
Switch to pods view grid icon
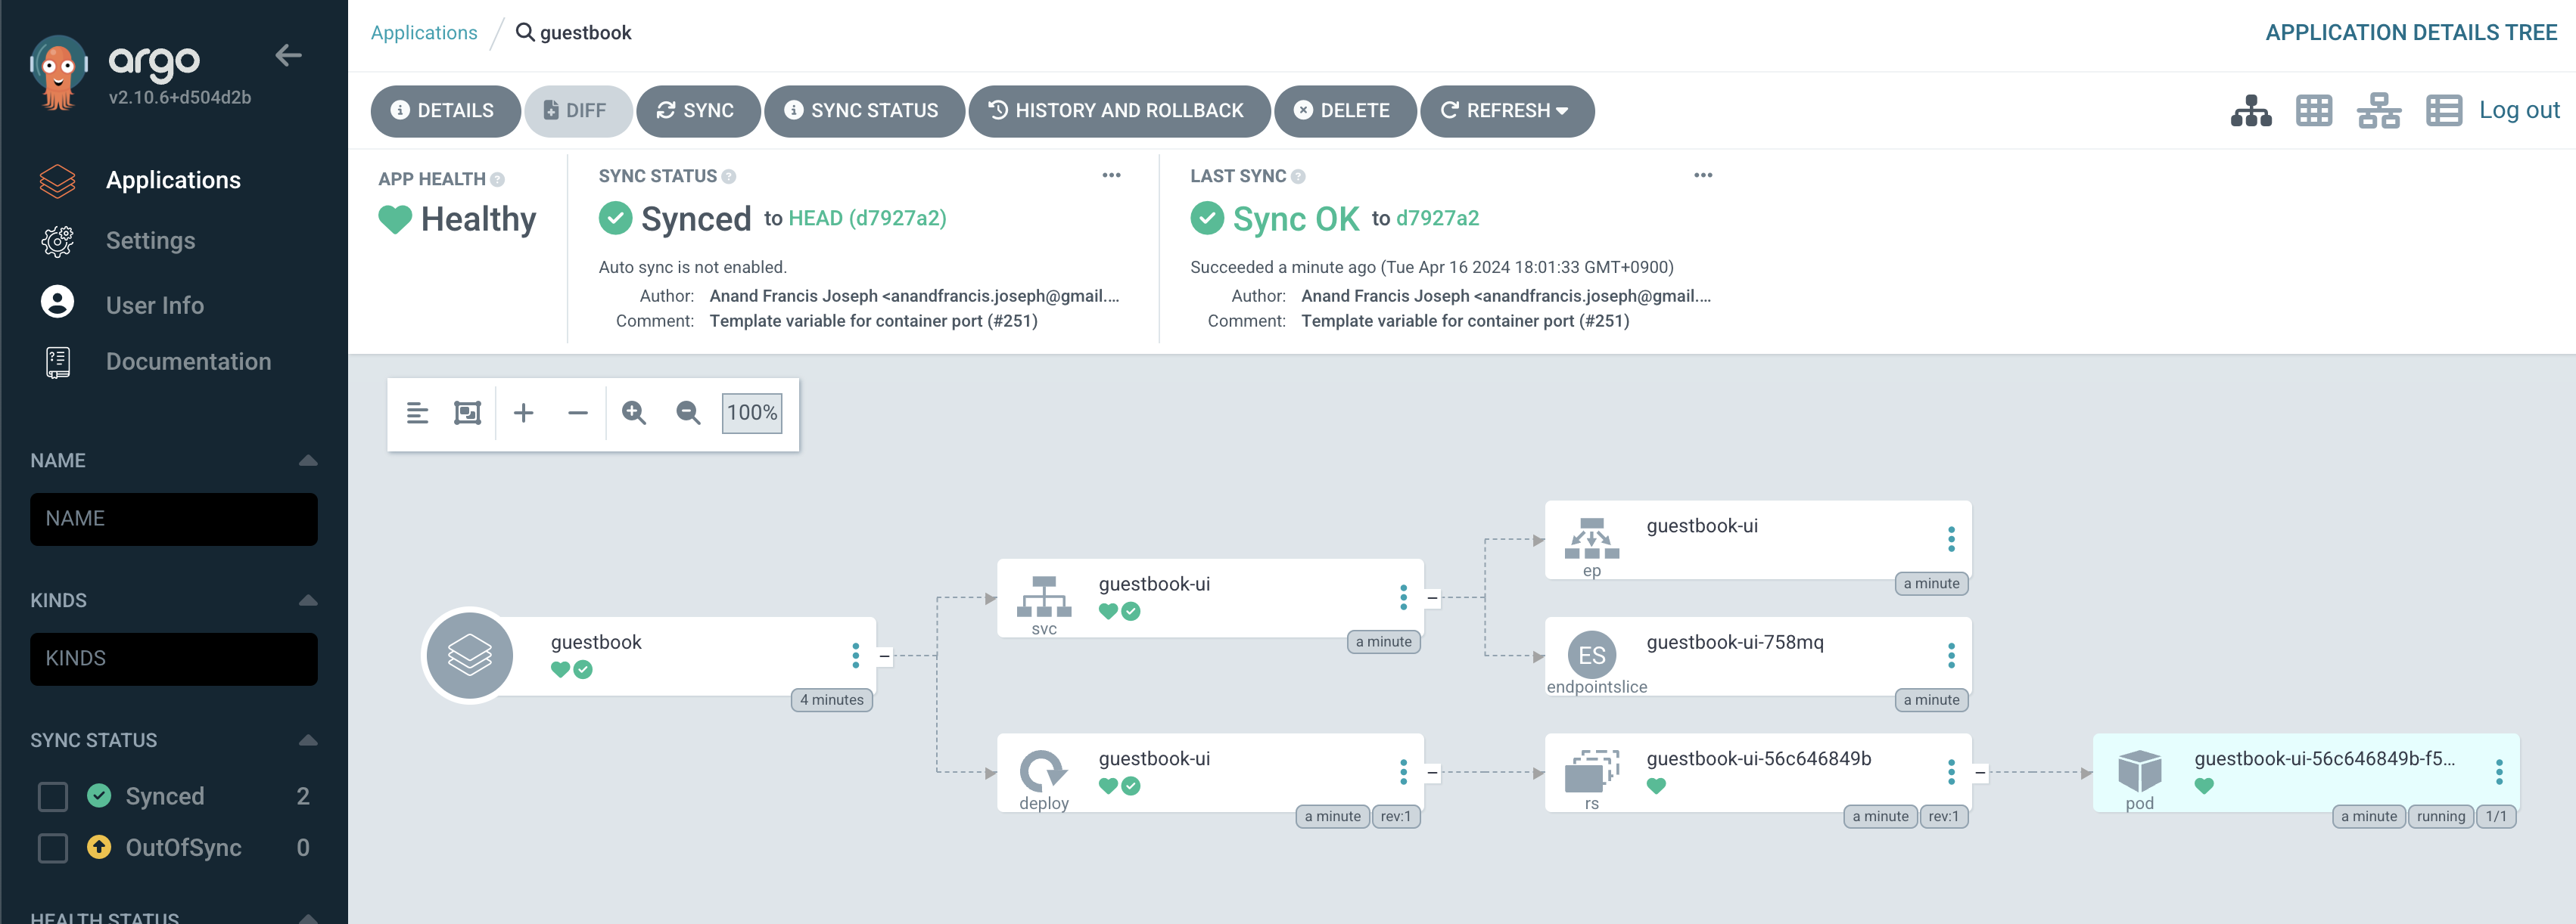tap(2313, 111)
